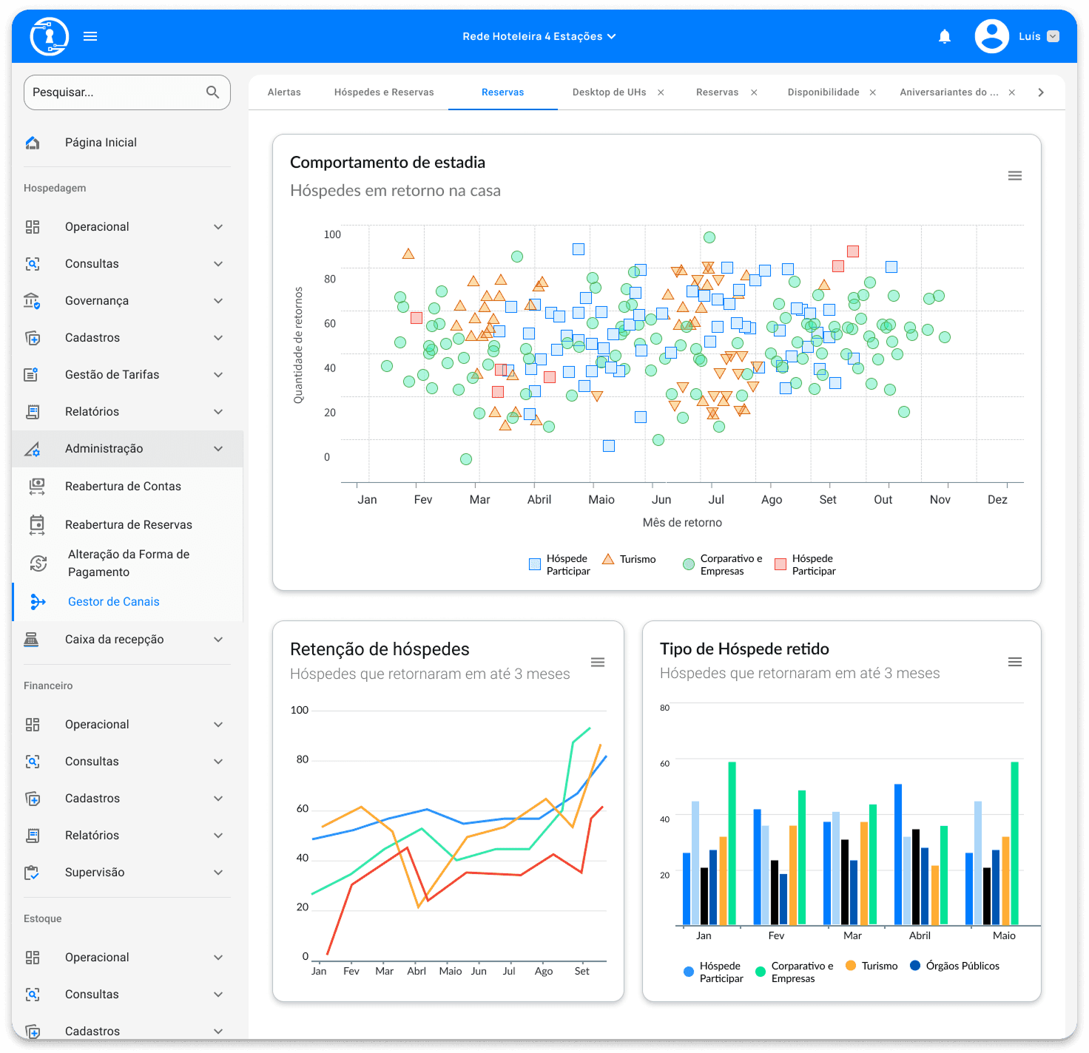The width and height of the screenshot is (1089, 1053).
Task: Open the Comportamento de estadia chart menu
Action: (x=1014, y=176)
